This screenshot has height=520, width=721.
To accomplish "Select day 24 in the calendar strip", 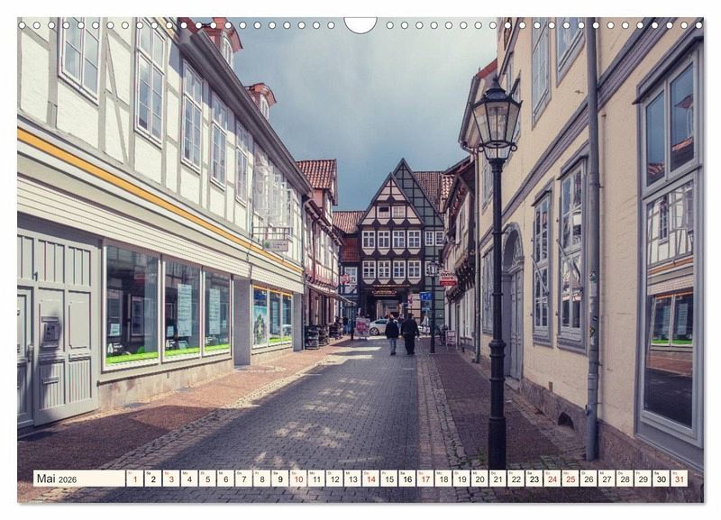I will (552, 479).
